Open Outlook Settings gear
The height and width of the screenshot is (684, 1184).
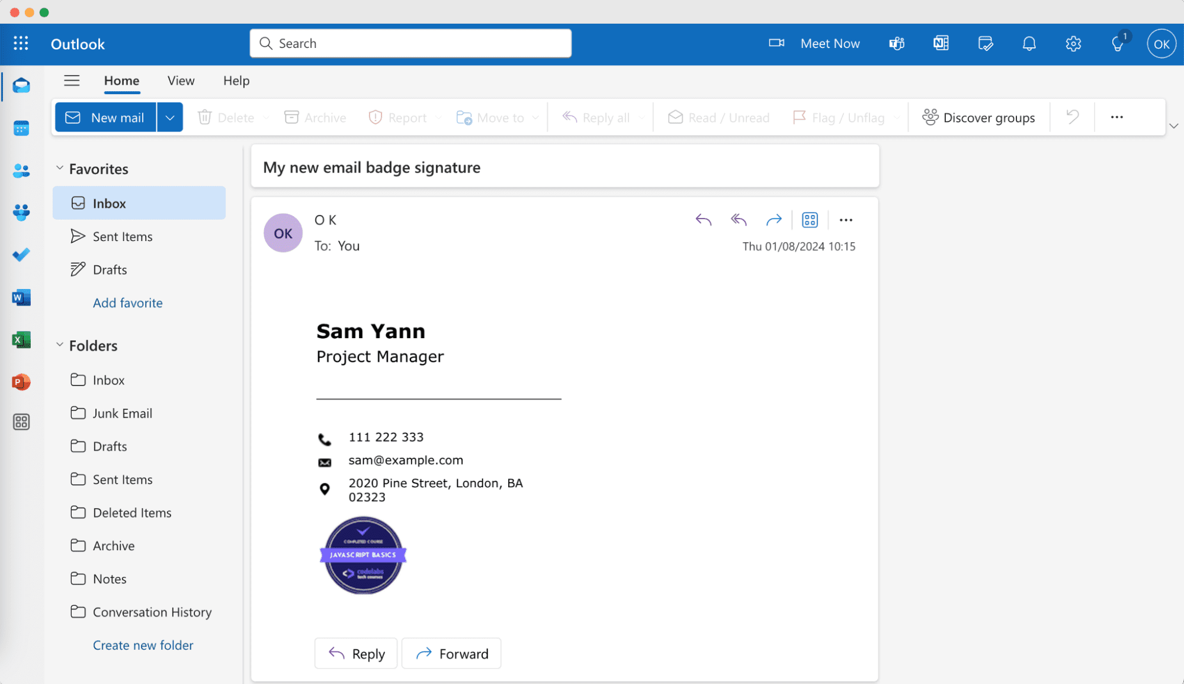click(x=1073, y=43)
